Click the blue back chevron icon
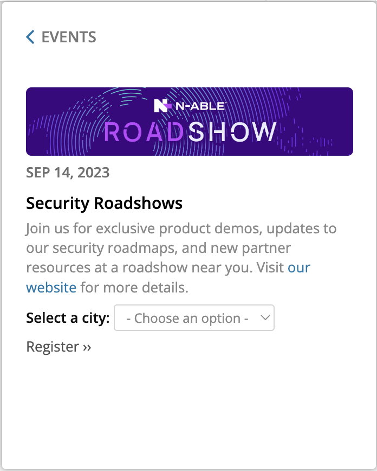Screen dimensions: 377x471 click(30, 37)
